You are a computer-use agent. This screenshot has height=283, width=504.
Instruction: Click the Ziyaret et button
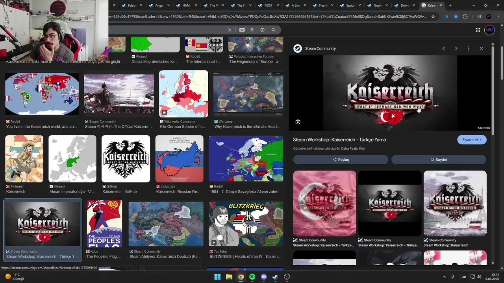click(x=472, y=140)
